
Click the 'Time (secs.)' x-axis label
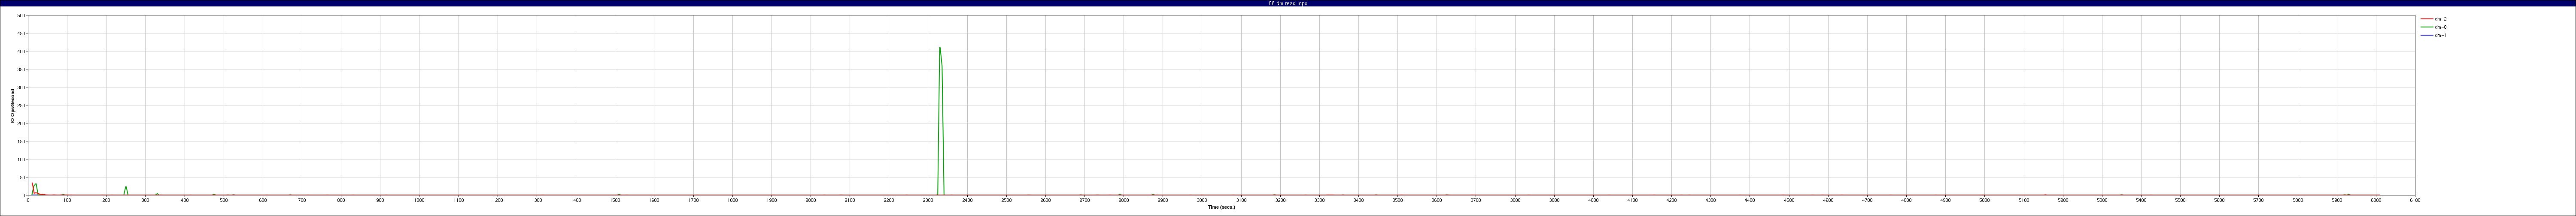1221,207
